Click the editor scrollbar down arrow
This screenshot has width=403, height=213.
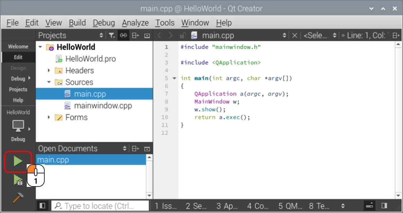(x=398, y=195)
